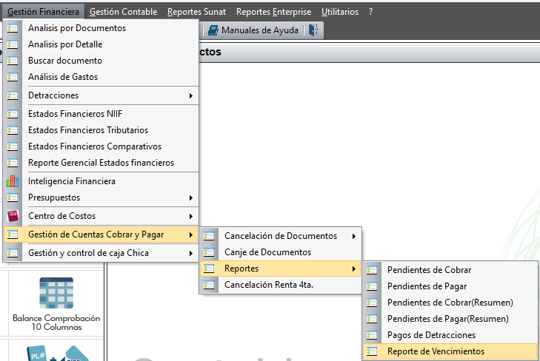Viewport: 540px width, 361px height.
Task: Open Reporte Gerencial Estados financieros
Action: [101, 163]
